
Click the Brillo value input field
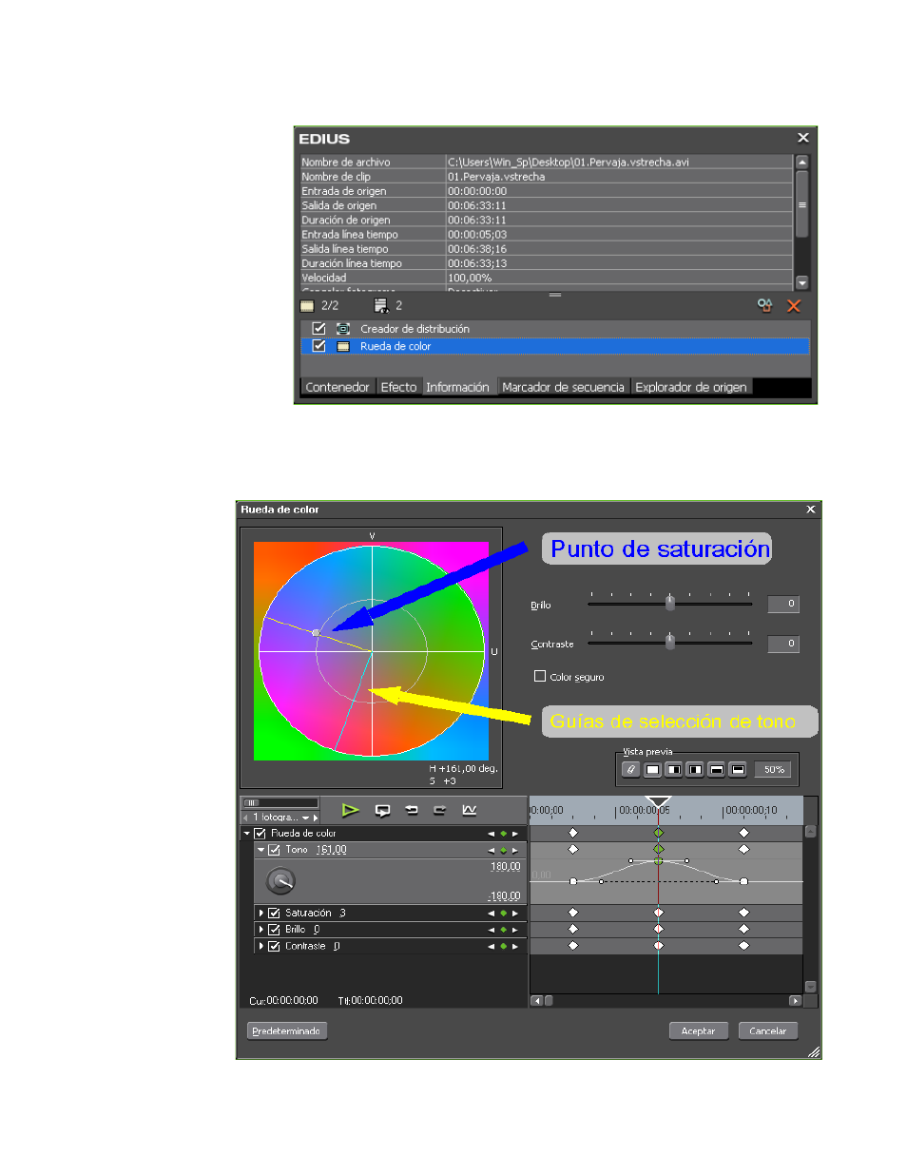783,604
